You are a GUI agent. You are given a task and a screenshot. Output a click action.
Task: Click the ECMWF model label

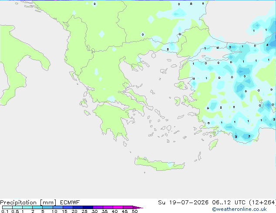click(x=70, y=202)
